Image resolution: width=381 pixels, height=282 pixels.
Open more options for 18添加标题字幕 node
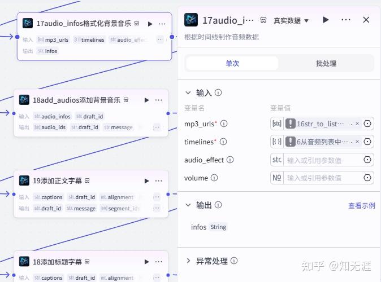(x=158, y=262)
